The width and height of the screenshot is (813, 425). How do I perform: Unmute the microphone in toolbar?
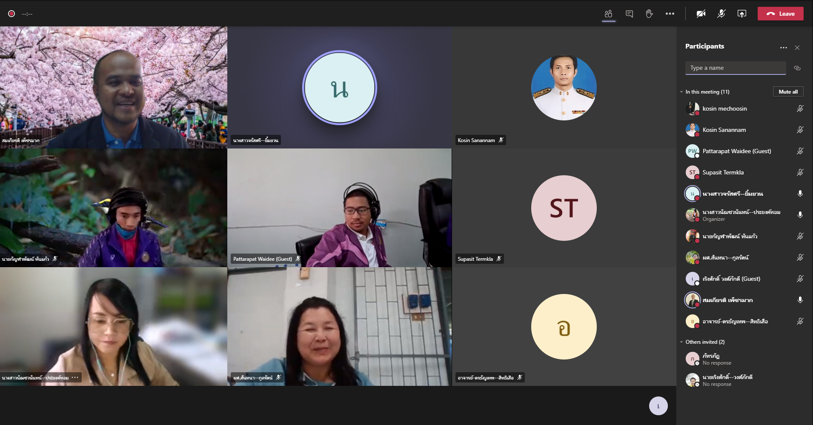click(721, 14)
